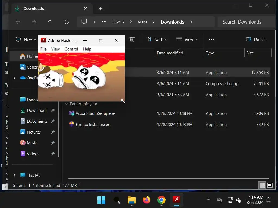Refresh the Downloads folder

coord(67,22)
